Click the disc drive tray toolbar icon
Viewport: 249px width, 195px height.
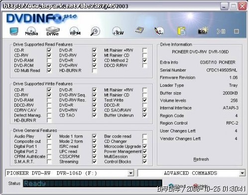[x=139, y=30]
